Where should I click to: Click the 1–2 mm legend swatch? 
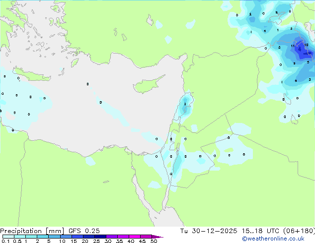pos(31,237)
